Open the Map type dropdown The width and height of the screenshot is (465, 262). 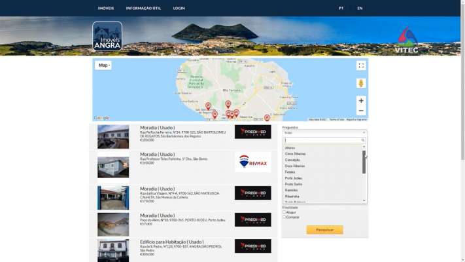103,65
